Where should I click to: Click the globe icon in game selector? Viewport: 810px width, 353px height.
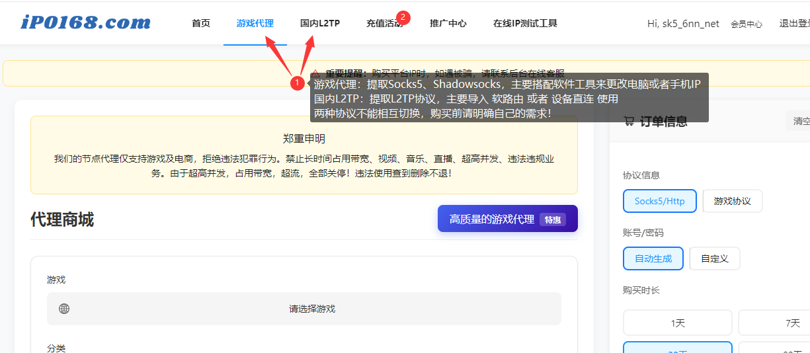pyautogui.click(x=64, y=309)
